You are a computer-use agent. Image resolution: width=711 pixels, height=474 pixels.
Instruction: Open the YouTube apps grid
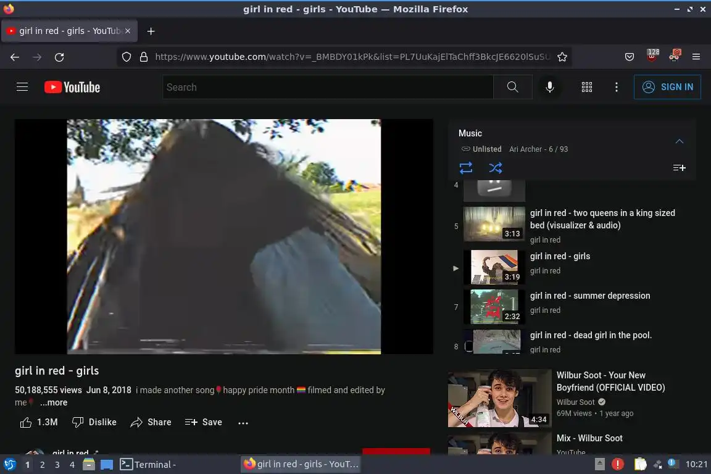point(587,87)
